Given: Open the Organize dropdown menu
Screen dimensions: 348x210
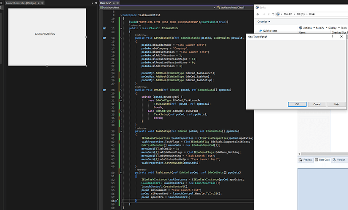Looking at the screenshot, I should 264,22.
